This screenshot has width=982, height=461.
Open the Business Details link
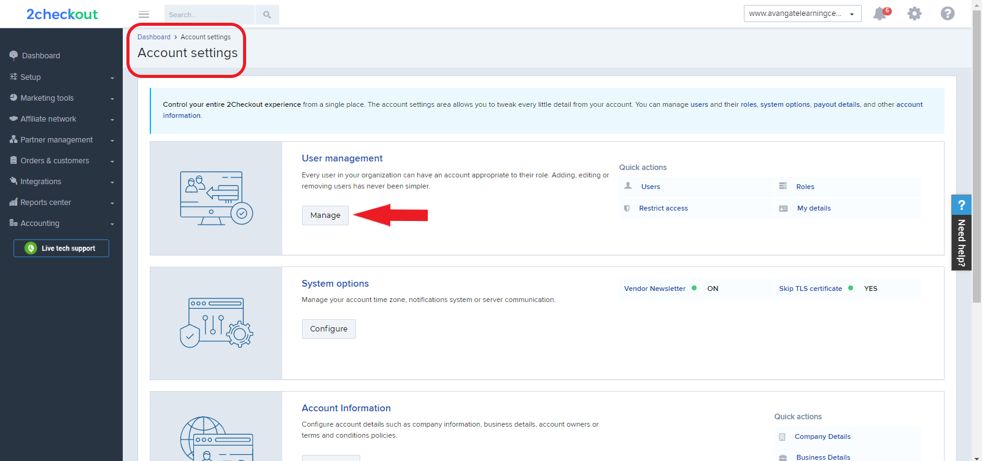pyautogui.click(x=823, y=457)
